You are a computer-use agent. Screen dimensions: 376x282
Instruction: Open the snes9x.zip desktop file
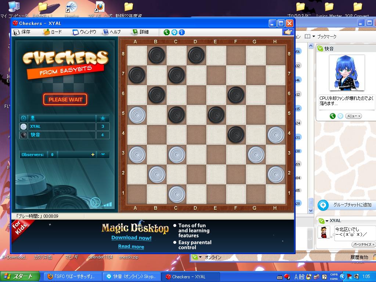(129, 257)
